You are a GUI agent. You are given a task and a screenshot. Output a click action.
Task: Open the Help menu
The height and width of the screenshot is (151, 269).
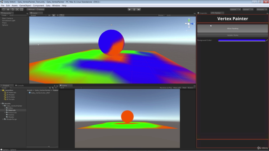[x=64, y=5]
